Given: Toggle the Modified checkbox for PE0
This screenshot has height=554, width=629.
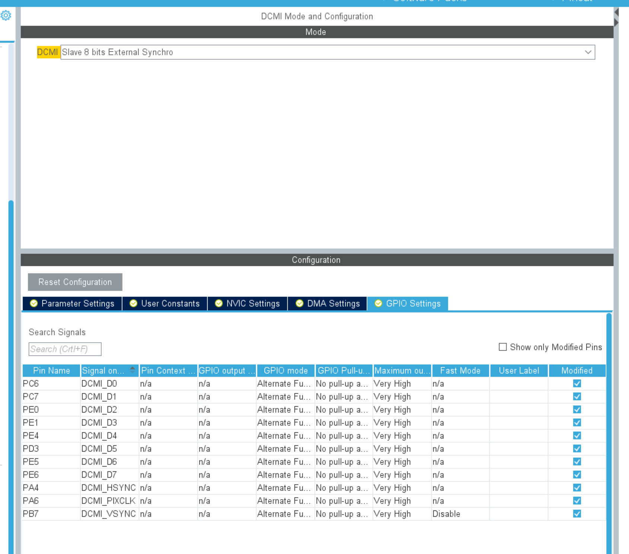Looking at the screenshot, I should pyautogui.click(x=577, y=410).
